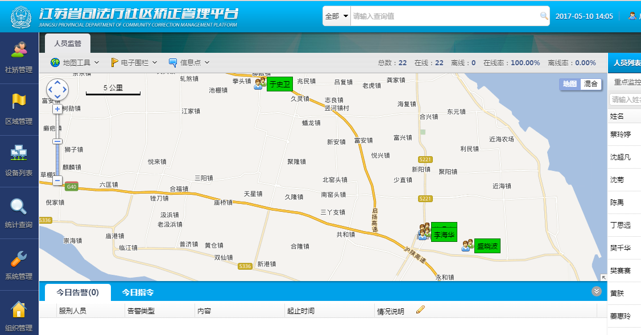Select the 人员监管 tab
This screenshot has width=641, height=335.
[68, 43]
